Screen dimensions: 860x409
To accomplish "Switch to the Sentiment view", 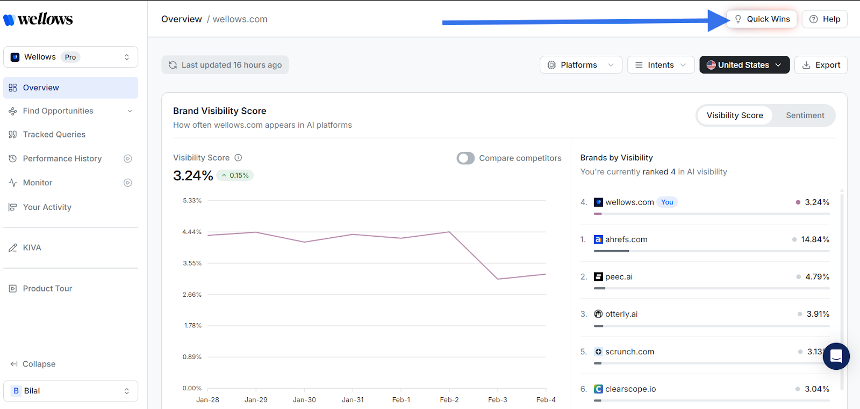I will (805, 115).
